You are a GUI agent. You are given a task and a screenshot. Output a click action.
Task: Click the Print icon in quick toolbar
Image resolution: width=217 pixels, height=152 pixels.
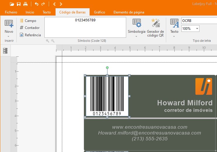tap(25, 4)
